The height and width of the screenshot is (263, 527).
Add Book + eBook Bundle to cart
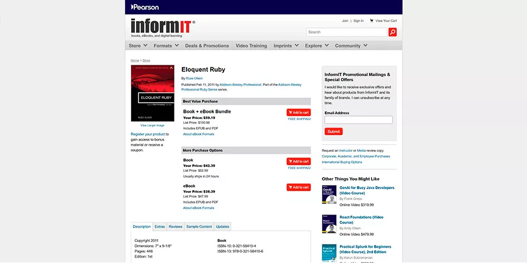pyautogui.click(x=298, y=112)
